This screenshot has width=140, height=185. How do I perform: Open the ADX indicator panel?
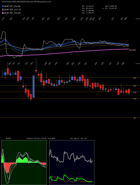point(72,163)
